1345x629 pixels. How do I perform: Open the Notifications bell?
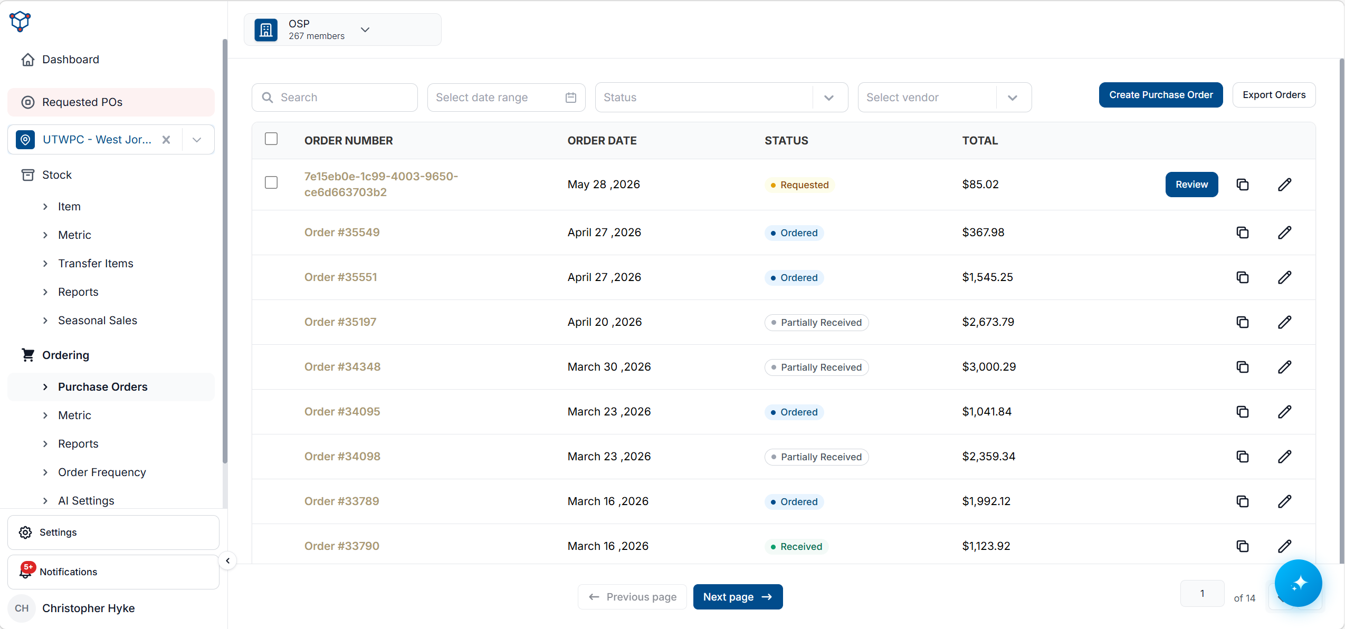click(26, 572)
